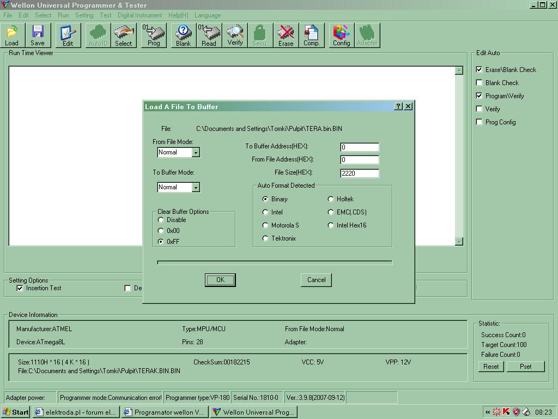Select the 0xFF clear buffer option
Viewport: 558px width, 419px height.
pos(161,242)
